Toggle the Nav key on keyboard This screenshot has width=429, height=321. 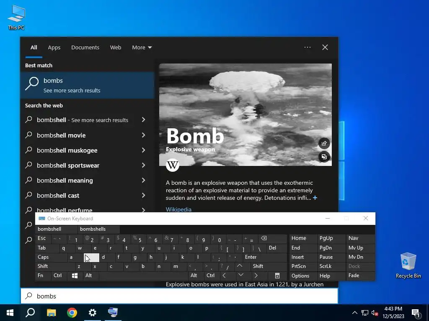[360, 238]
